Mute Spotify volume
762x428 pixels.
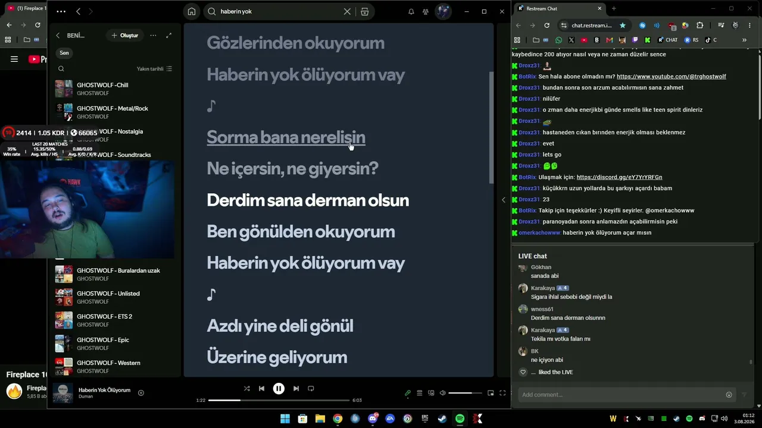[442, 393]
